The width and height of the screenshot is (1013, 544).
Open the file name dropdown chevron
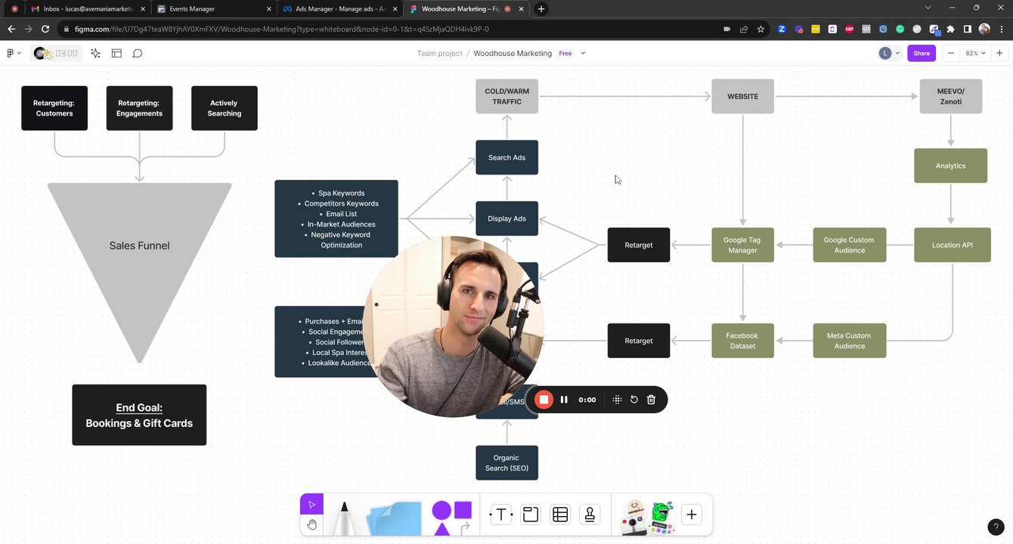(x=583, y=54)
